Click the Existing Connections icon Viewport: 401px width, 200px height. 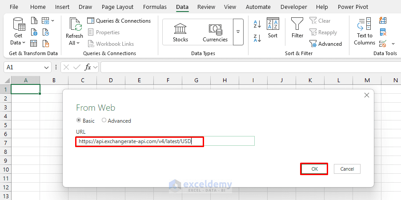45,44
